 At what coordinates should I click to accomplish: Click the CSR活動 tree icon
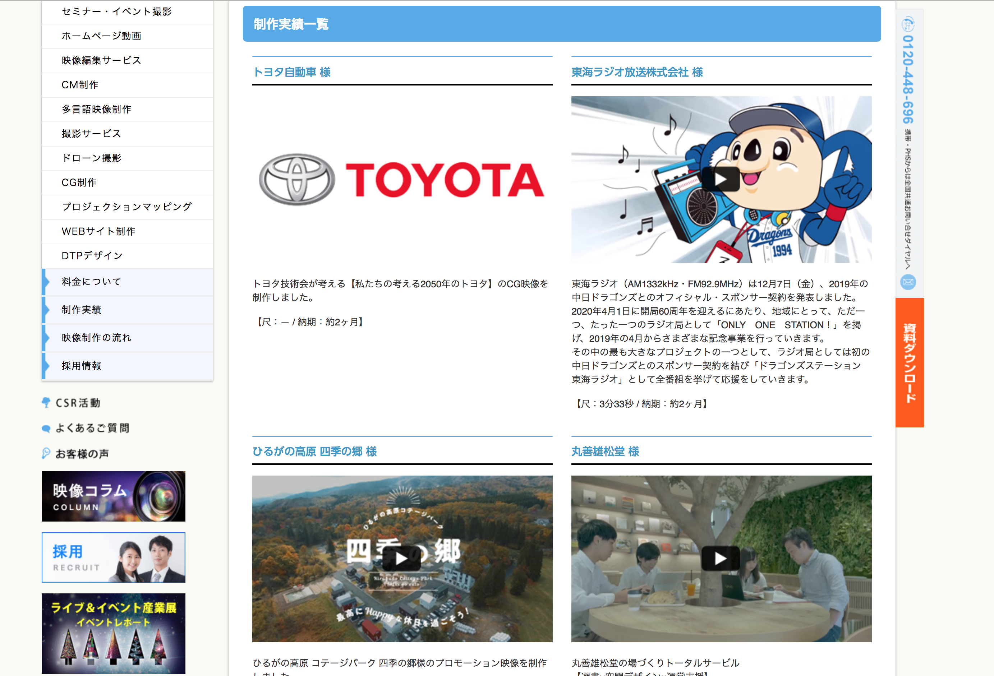(46, 403)
